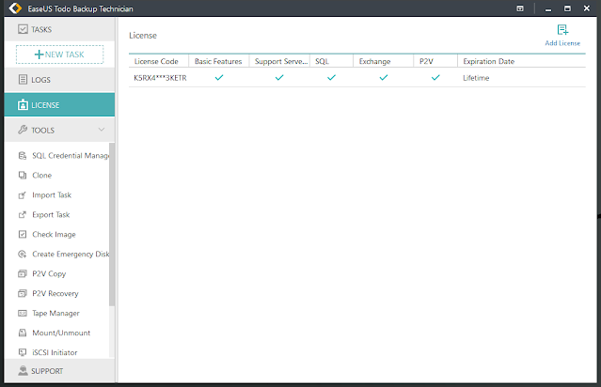Open the Logs section

coord(59,80)
